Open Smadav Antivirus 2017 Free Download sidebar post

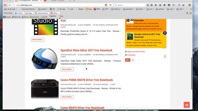(147, 36)
